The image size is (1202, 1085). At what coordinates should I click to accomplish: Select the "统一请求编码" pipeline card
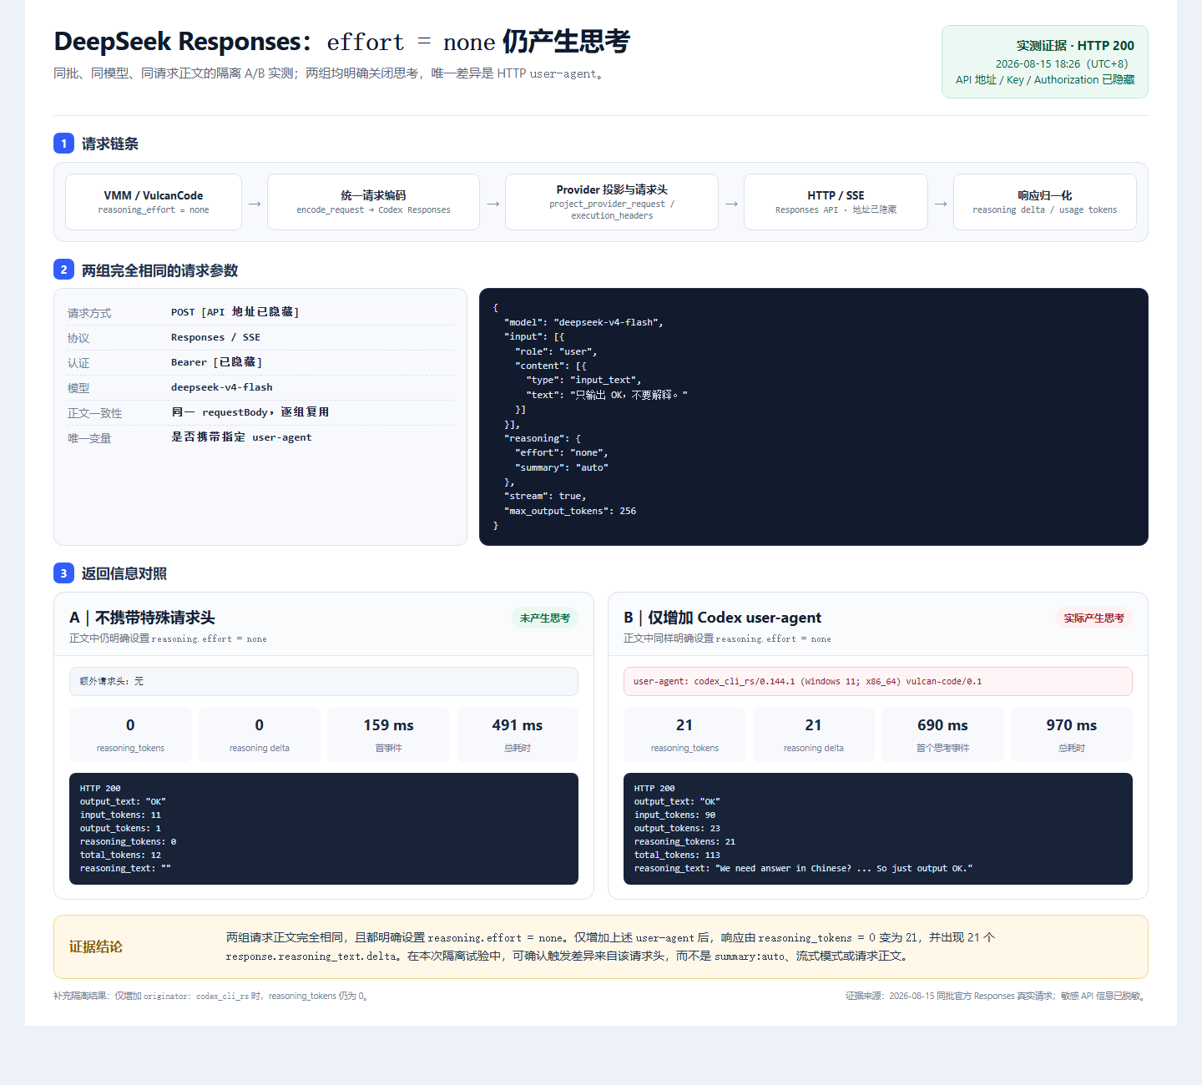[373, 202]
